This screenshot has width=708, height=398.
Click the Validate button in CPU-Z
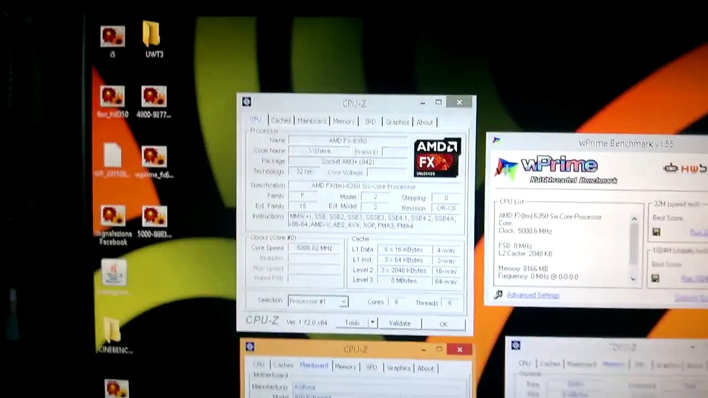(399, 323)
